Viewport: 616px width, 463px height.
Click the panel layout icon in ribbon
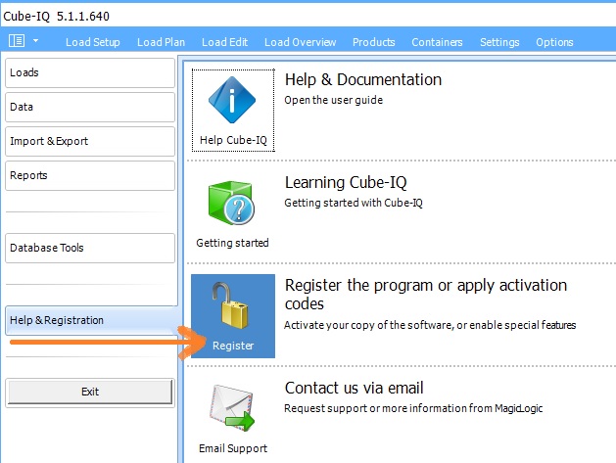(x=17, y=40)
